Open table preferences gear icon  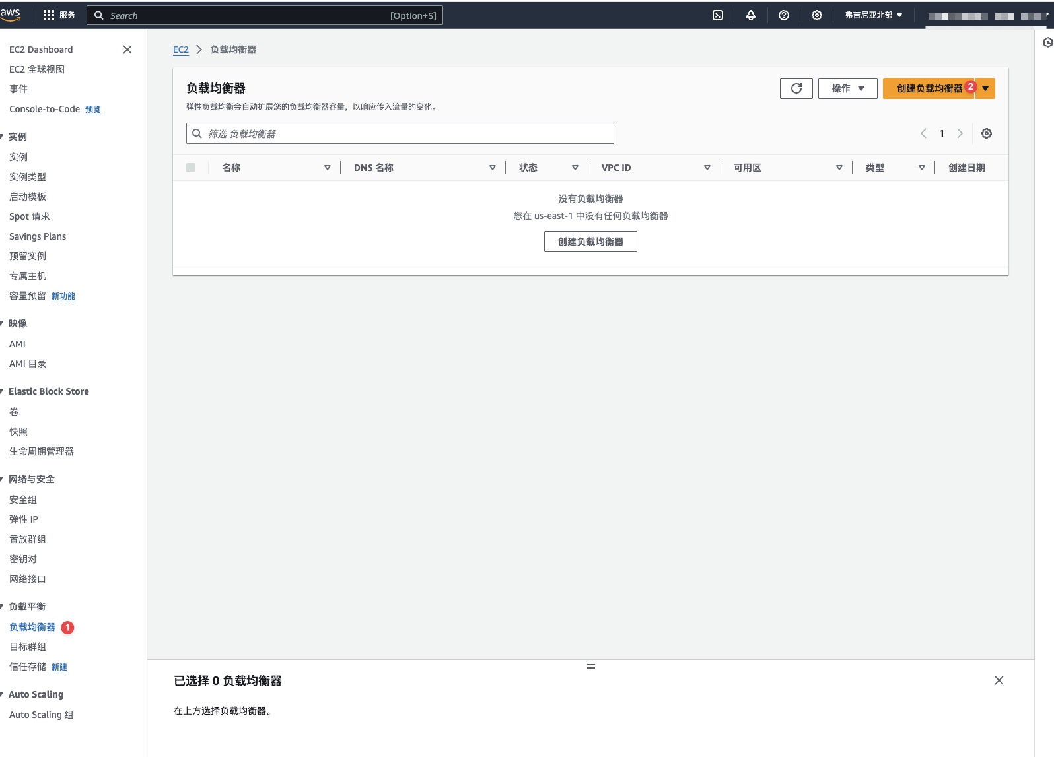tap(987, 133)
